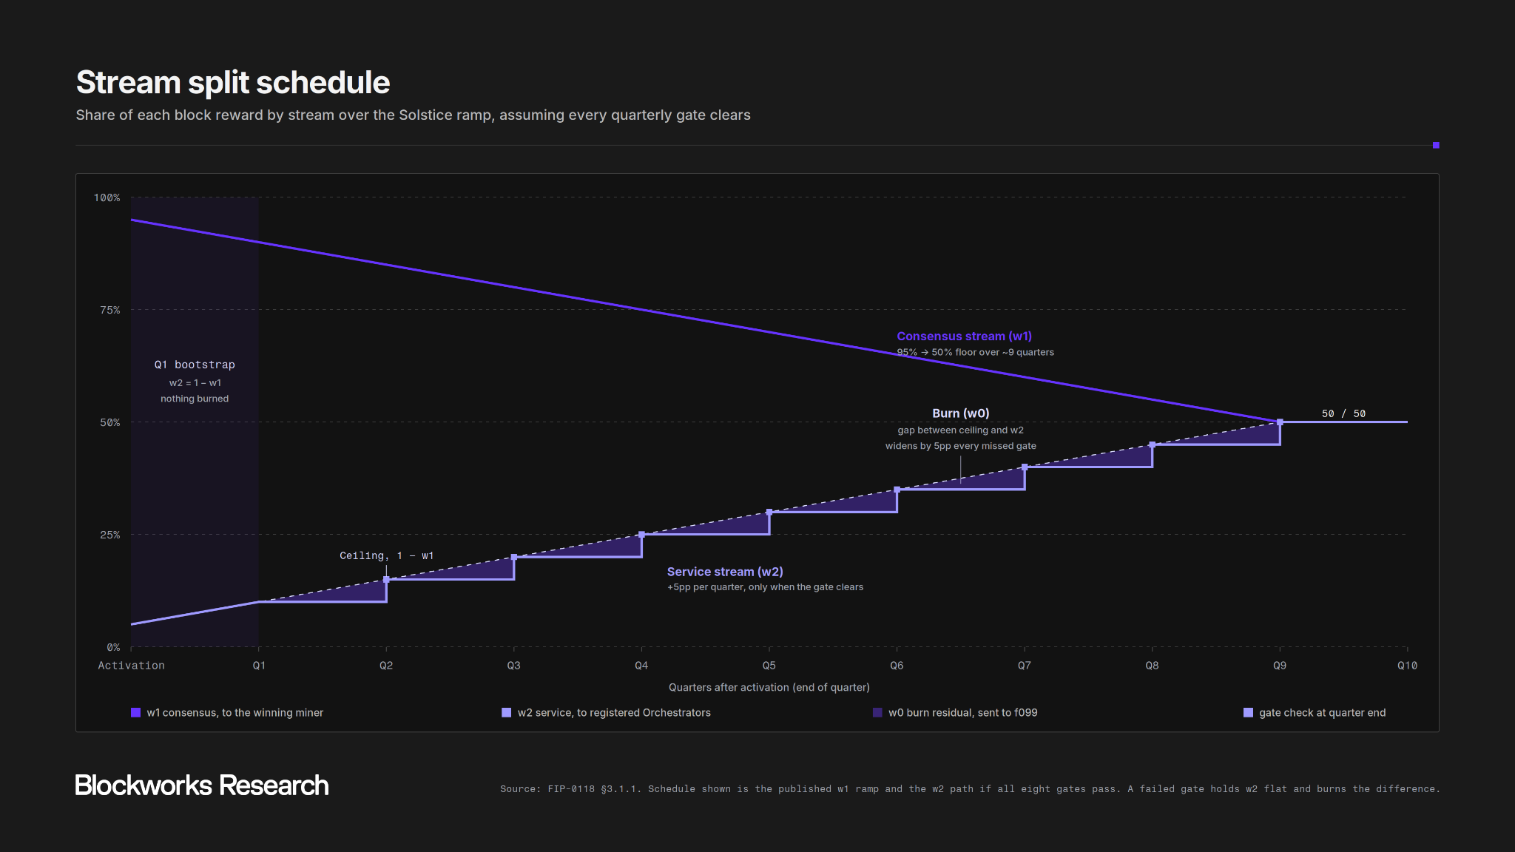This screenshot has width=1515, height=852.
Task: Click the 'Stream split schedule' title
Action: coord(233,82)
